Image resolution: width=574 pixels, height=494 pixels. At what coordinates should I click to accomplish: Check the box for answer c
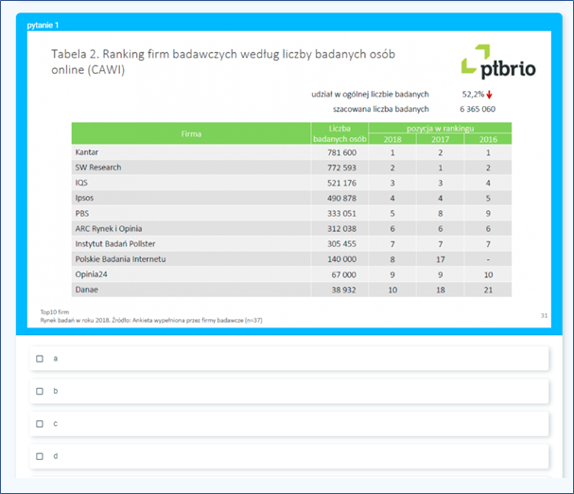(x=40, y=423)
